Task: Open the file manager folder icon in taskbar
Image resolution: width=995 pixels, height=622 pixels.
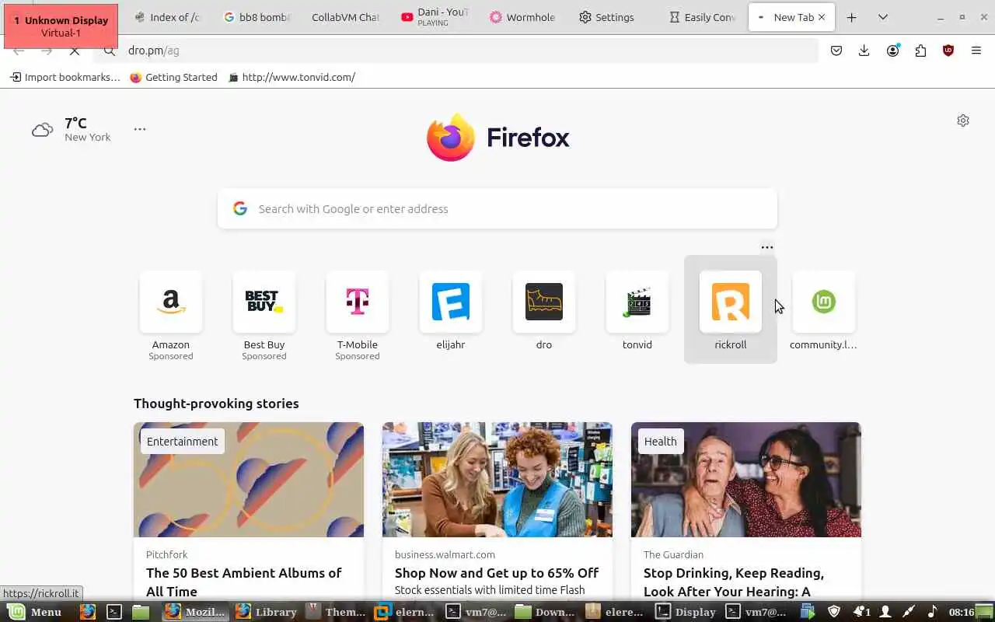Action: pos(140,612)
